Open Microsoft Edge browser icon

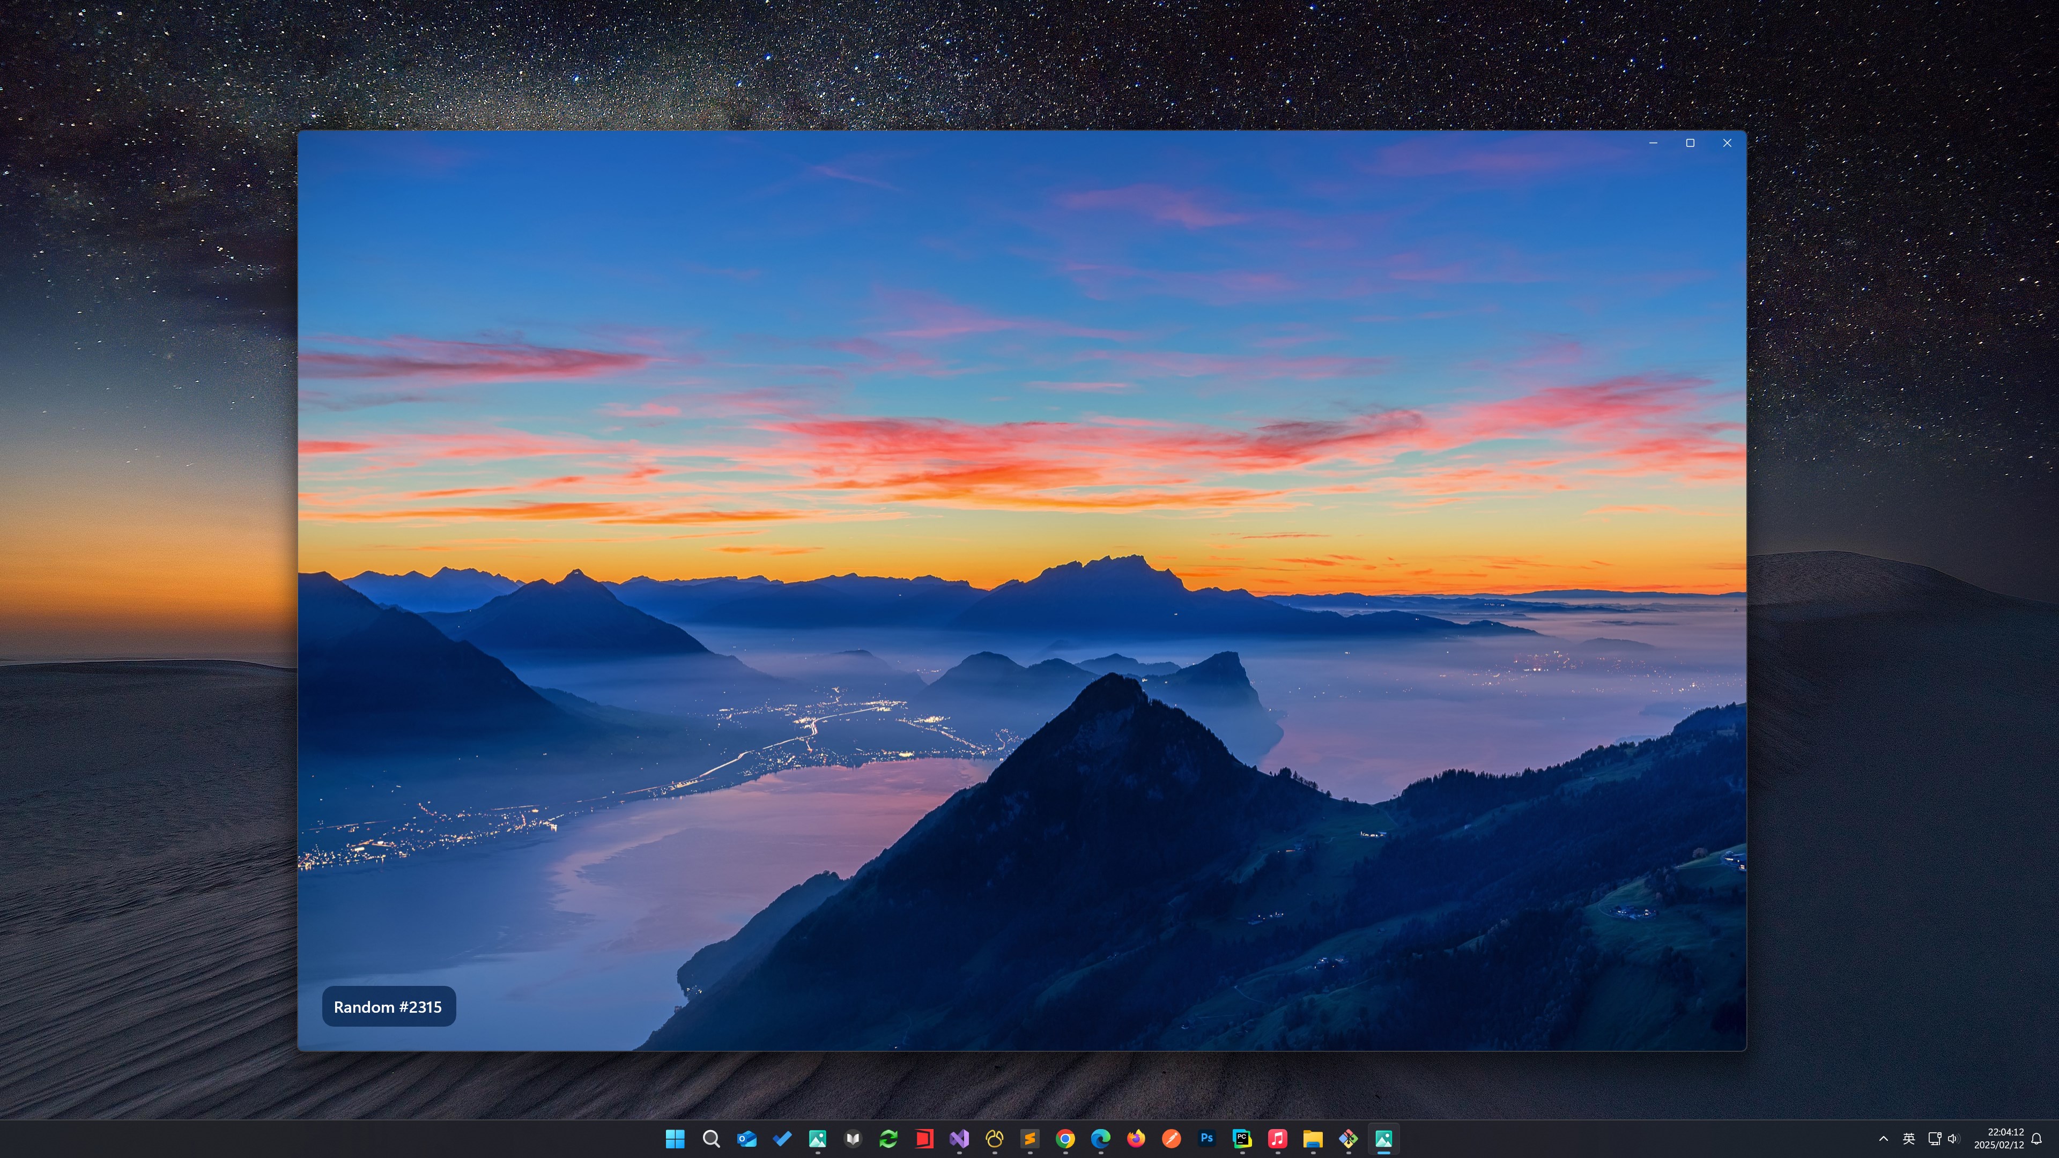pyautogui.click(x=1101, y=1139)
